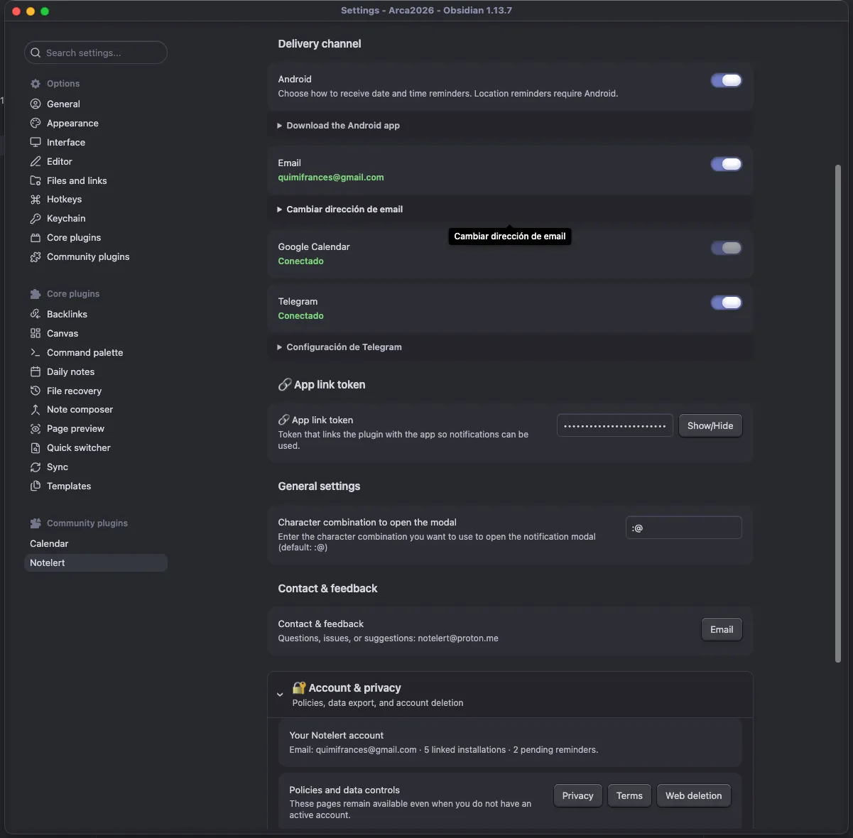Expand Download the Android app section
This screenshot has width=853, height=838.
[x=510, y=126]
